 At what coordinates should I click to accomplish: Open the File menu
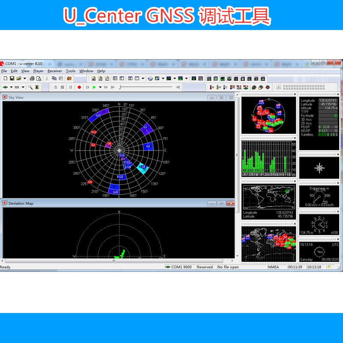(x=4, y=71)
